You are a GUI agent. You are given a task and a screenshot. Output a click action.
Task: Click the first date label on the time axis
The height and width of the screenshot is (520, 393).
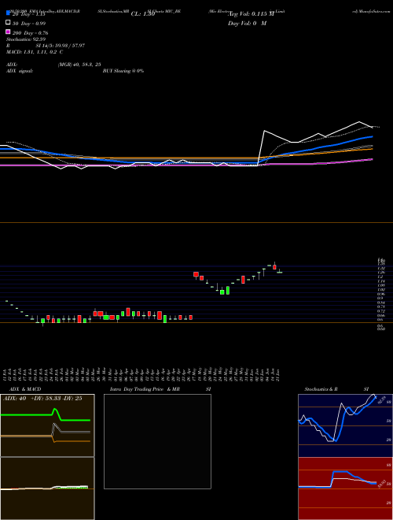[6, 374]
